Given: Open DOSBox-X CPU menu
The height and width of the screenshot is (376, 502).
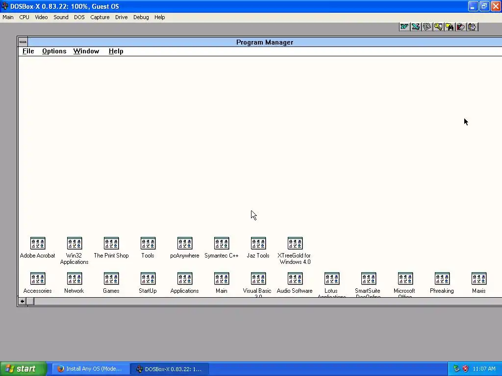Looking at the screenshot, I should pyautogui.click(x=25, y=17).
